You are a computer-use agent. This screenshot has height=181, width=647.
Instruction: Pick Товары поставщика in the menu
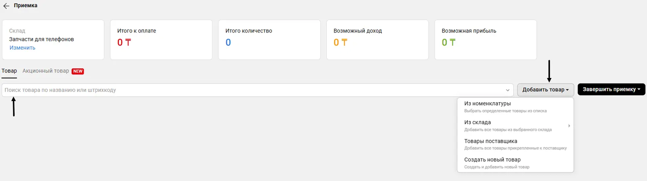[491, 141]
